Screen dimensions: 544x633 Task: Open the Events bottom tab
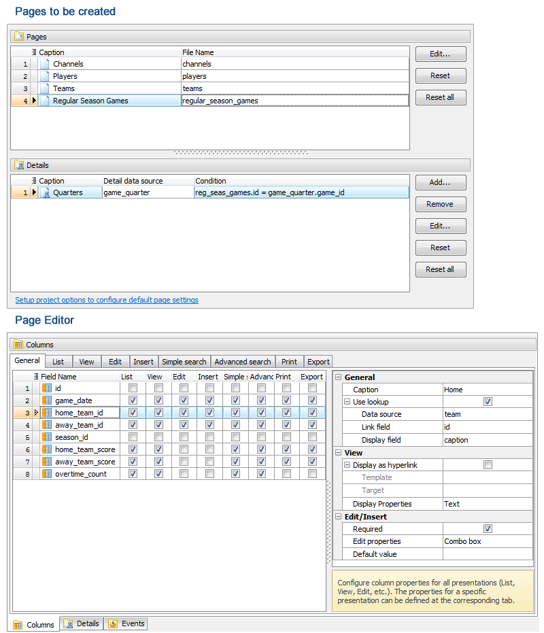coord(126,623)
